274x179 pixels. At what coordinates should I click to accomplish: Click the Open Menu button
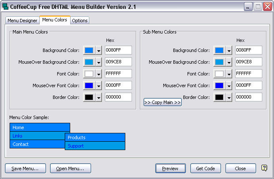[71, 169]
